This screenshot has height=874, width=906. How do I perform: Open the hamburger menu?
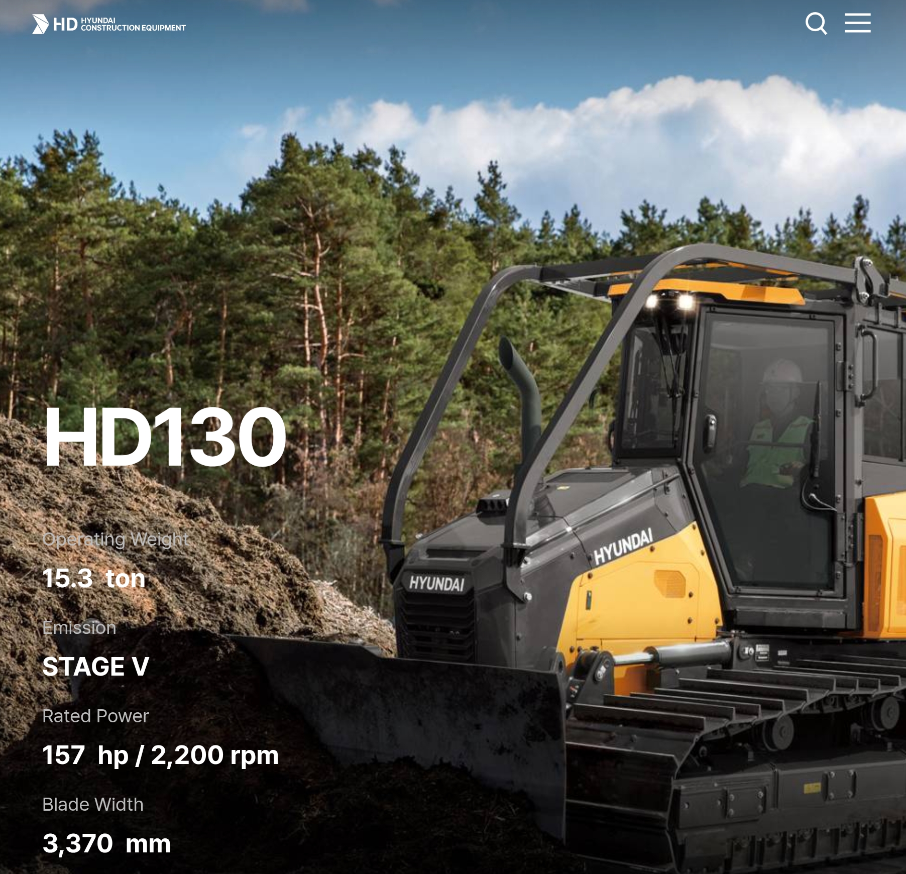tap(858, 23)
